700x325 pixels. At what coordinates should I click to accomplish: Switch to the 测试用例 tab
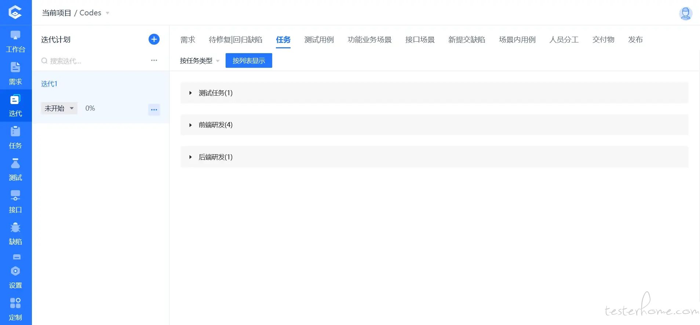(x=319, y=40)
